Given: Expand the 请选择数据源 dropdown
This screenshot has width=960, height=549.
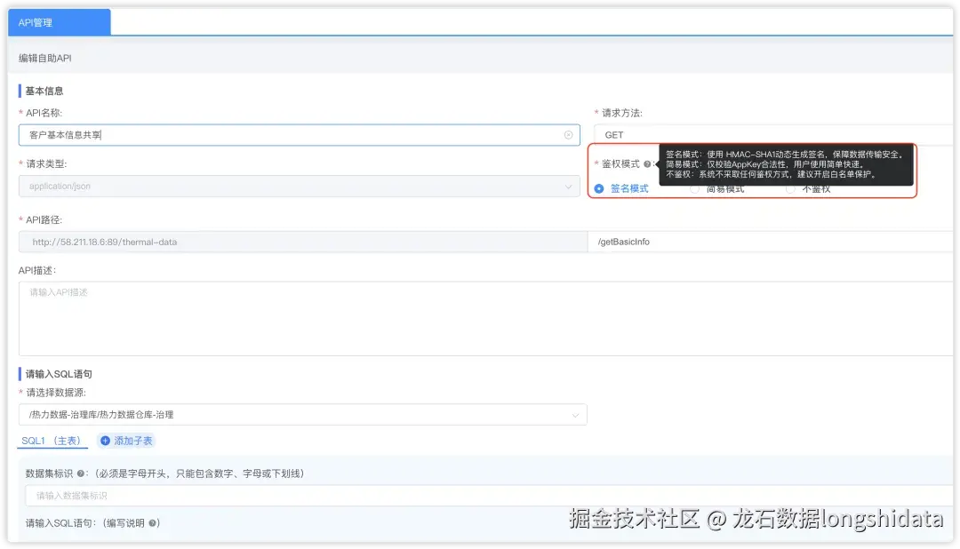Looking at the screenshot, I should tap(303, 414).
